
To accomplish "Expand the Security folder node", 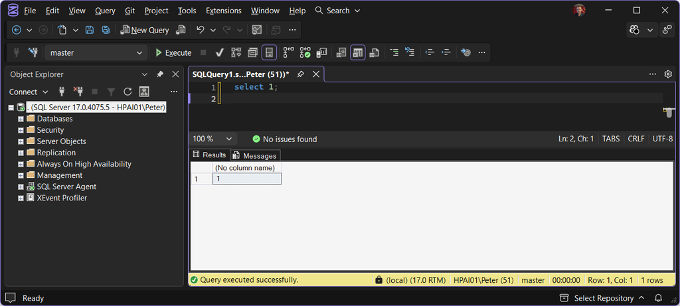I will tap(21, 130).
